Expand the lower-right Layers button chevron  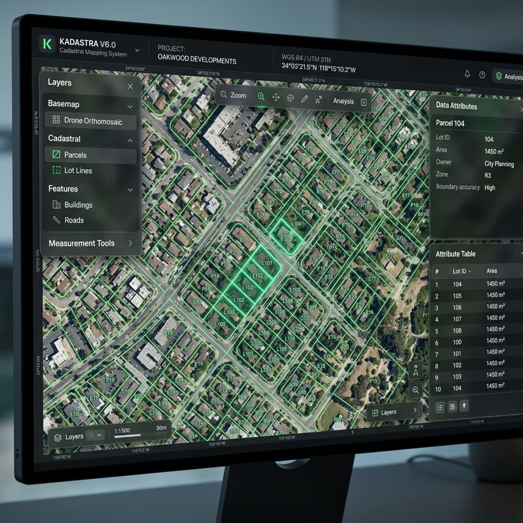point(415,410)
